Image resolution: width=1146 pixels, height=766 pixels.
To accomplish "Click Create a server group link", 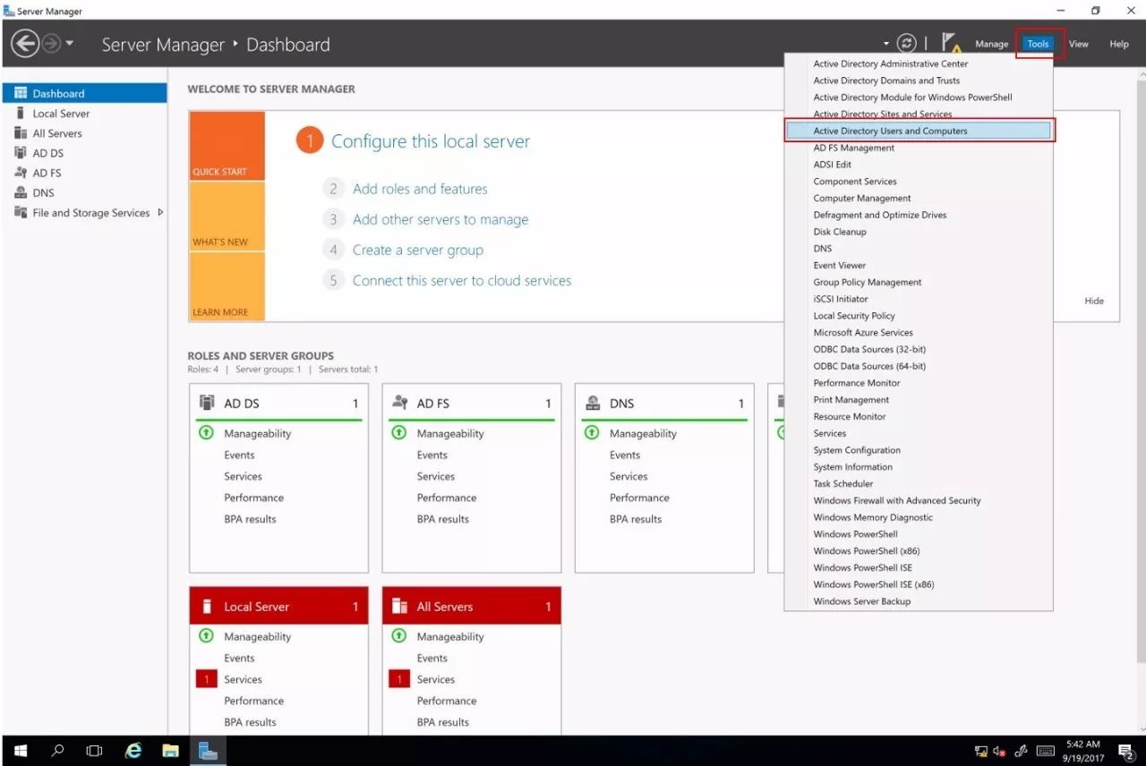I will (418, 250).
